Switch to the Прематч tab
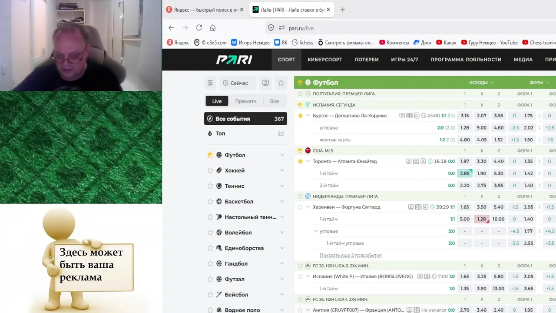Screen dimensions: 556x313 coord(246,101)
